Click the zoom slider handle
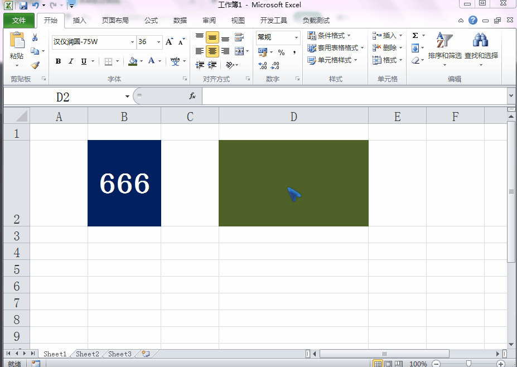517x367 pixels. coord(468,364)
